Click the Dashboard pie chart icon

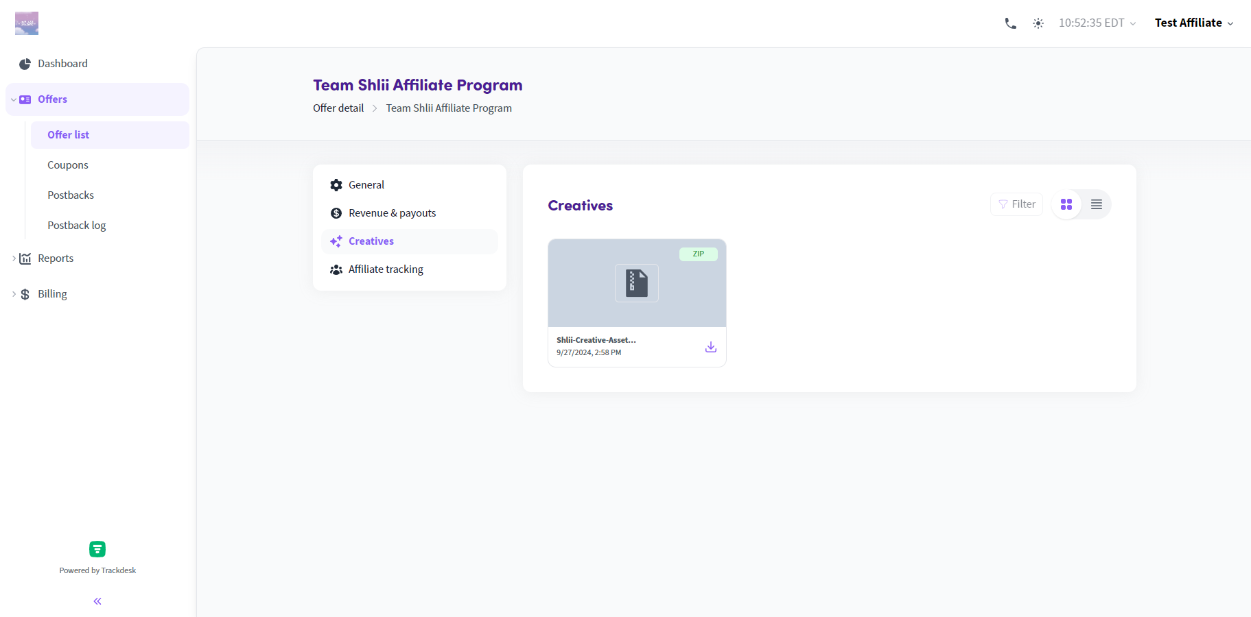(25, 64)
